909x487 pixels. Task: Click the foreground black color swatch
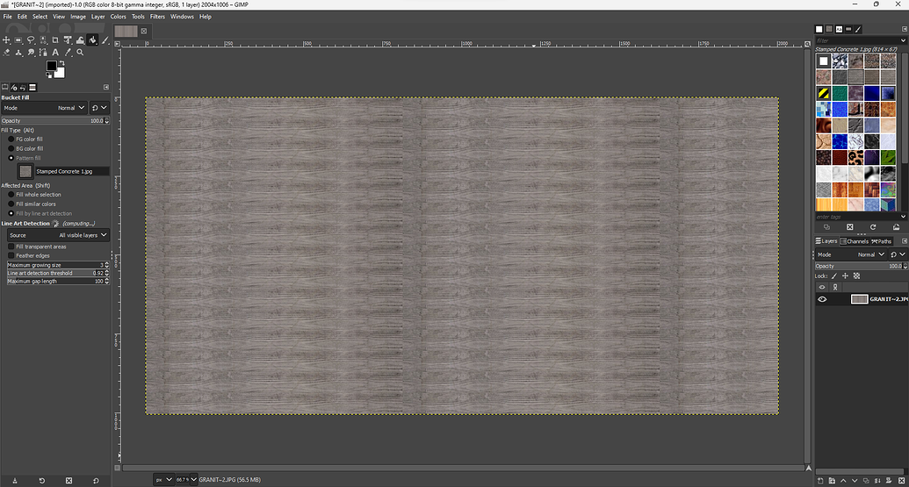(x=51, y=66)
